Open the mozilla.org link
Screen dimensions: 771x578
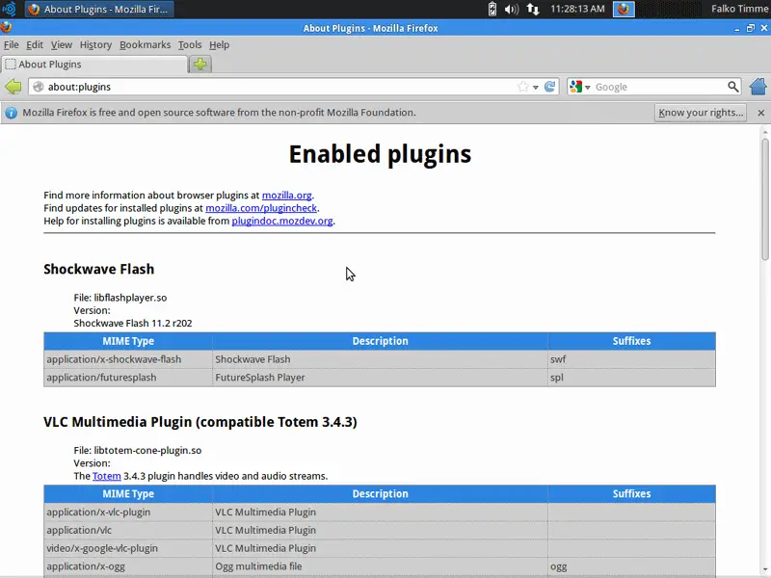click(286, 196)
